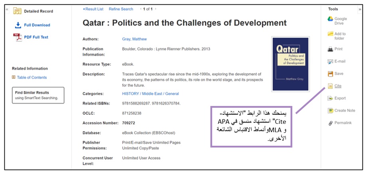Click Find Similar Results button
Image resolution: width=370 pixels, height=174 pixels.
pos(38,95)
